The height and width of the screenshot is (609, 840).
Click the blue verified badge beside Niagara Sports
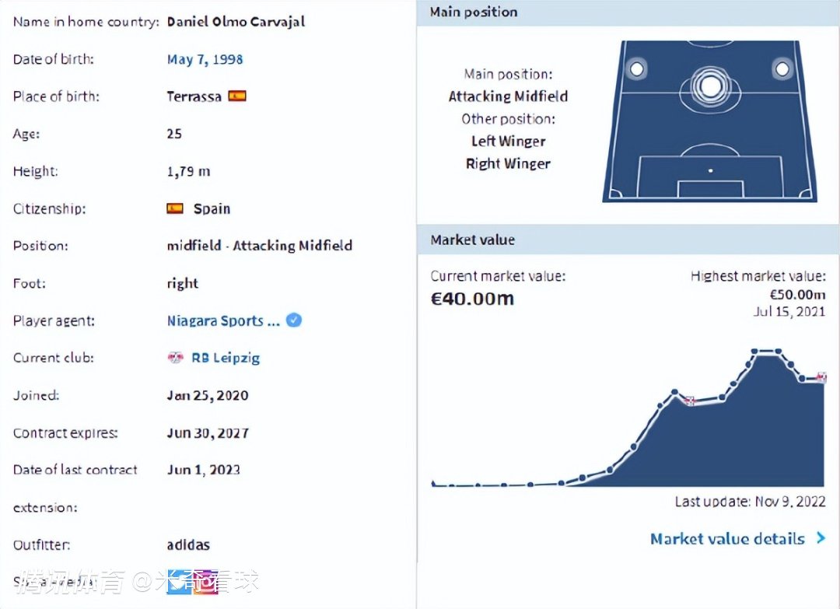(294, 320)
